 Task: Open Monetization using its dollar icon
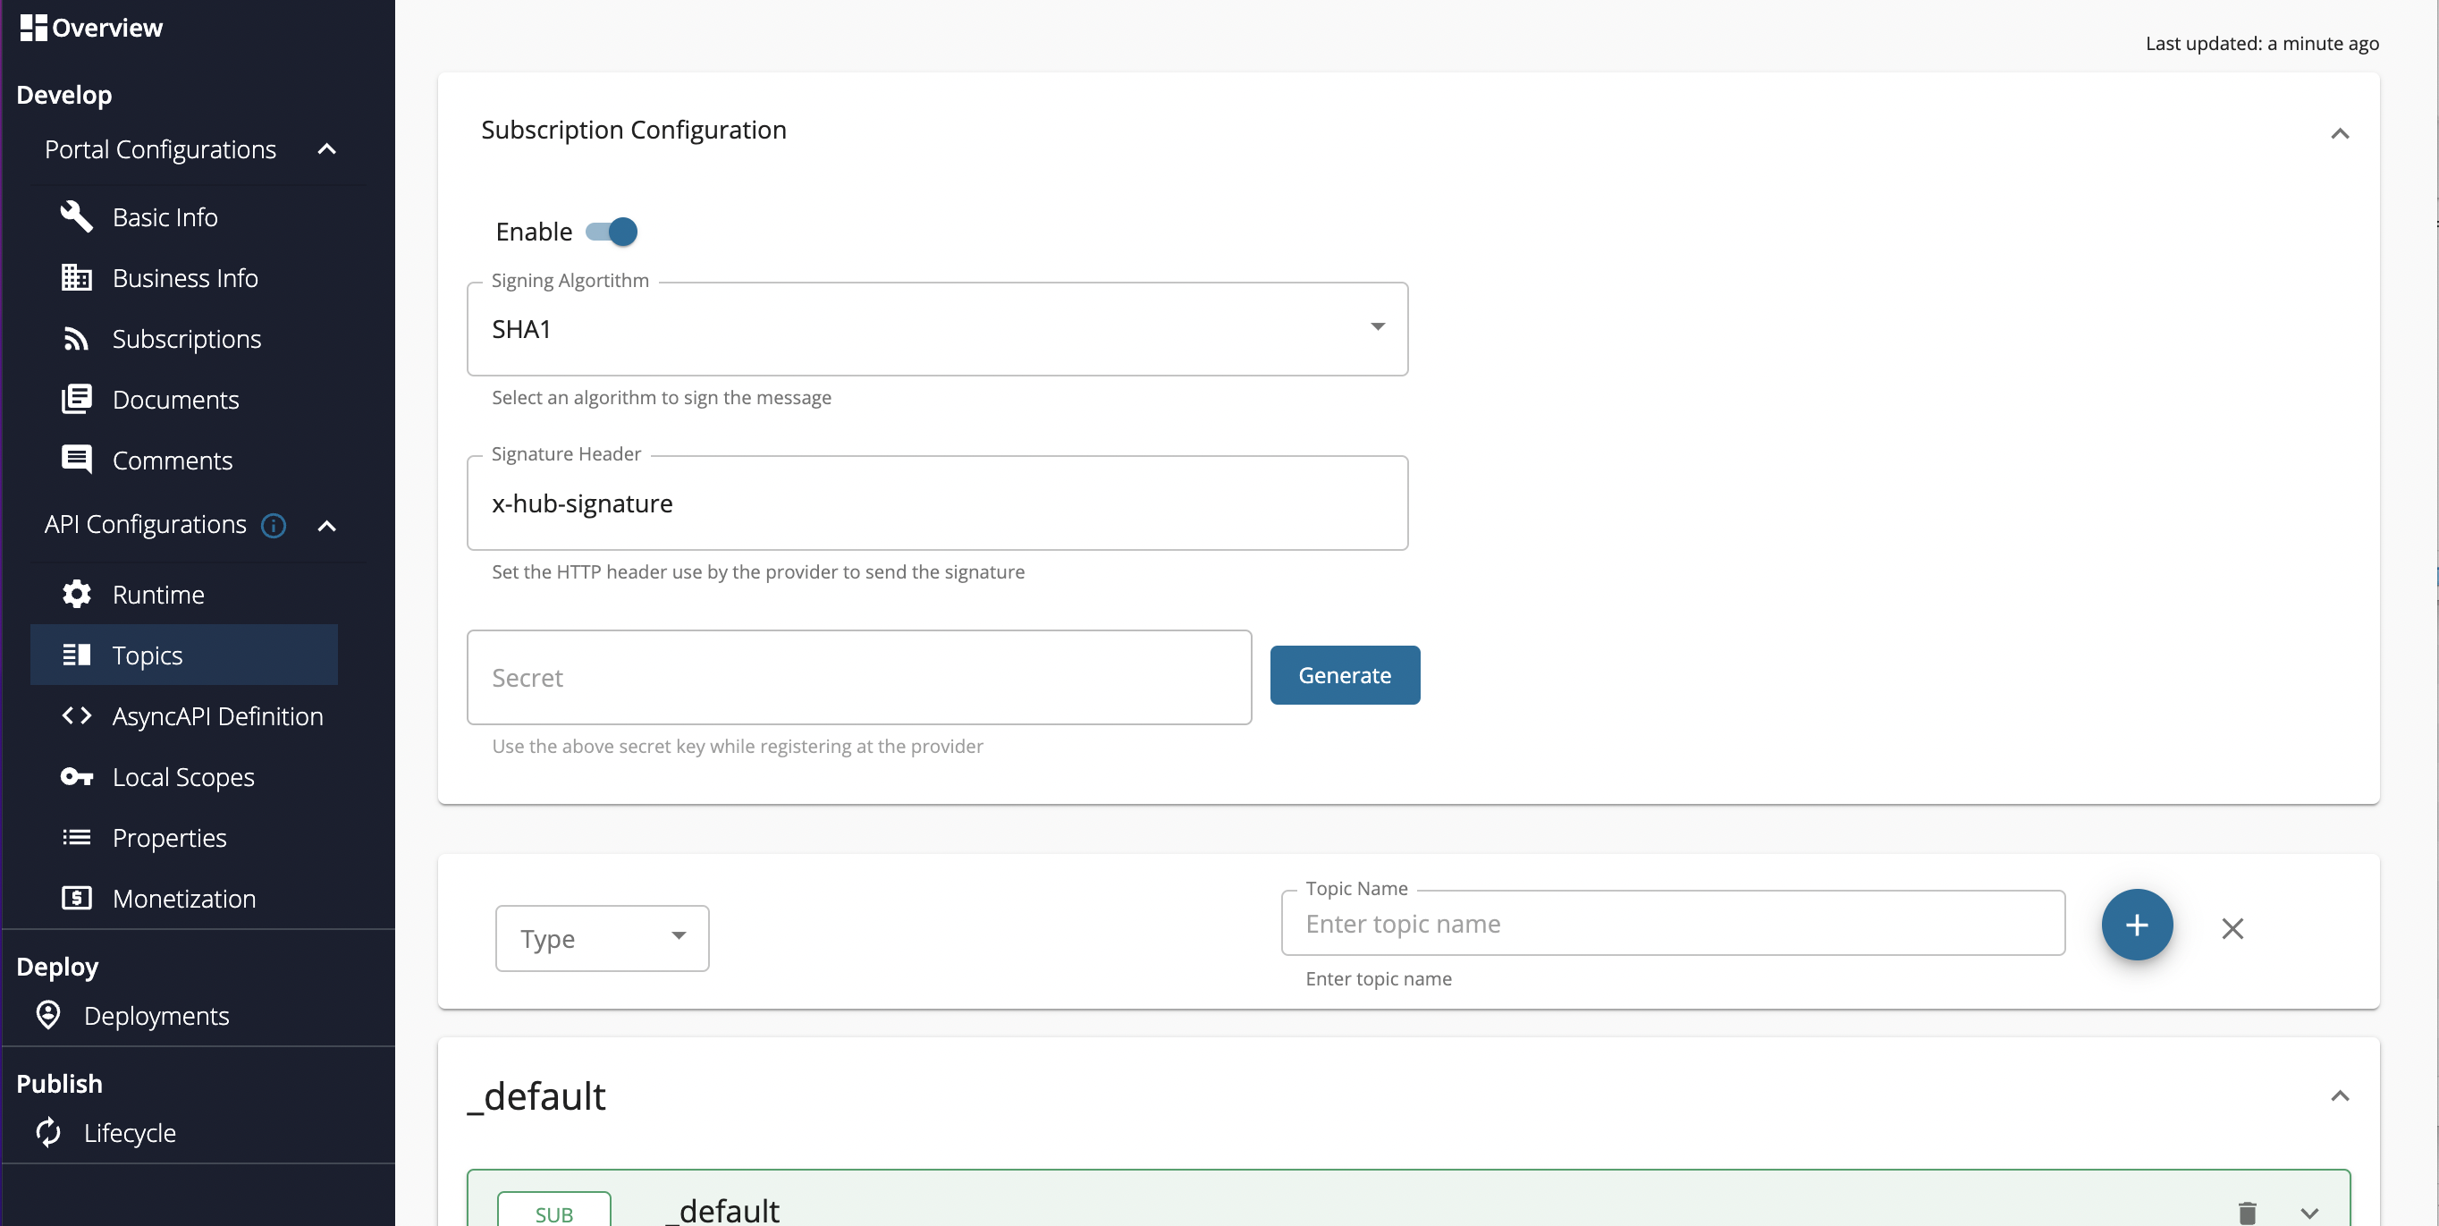pos(77,898)
